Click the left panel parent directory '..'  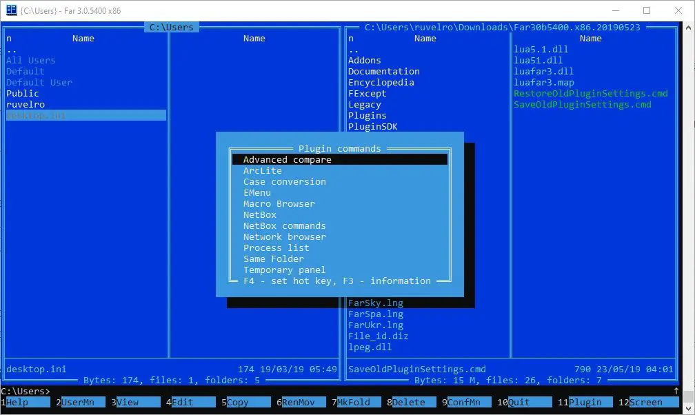[x=12, y=49]
